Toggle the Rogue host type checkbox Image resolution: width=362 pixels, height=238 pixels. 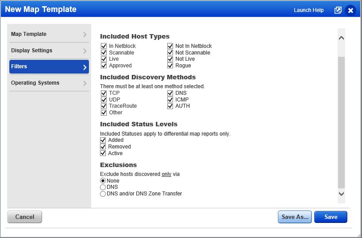click(x=170, y=66)
